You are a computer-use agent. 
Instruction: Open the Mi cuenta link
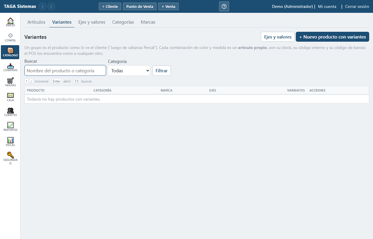point(327,6)
